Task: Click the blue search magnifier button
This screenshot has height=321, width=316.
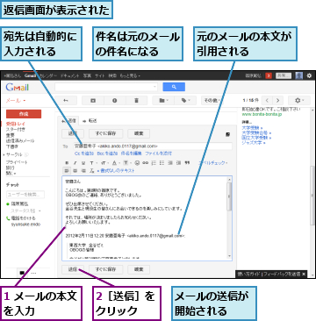Action: point(174,87)
